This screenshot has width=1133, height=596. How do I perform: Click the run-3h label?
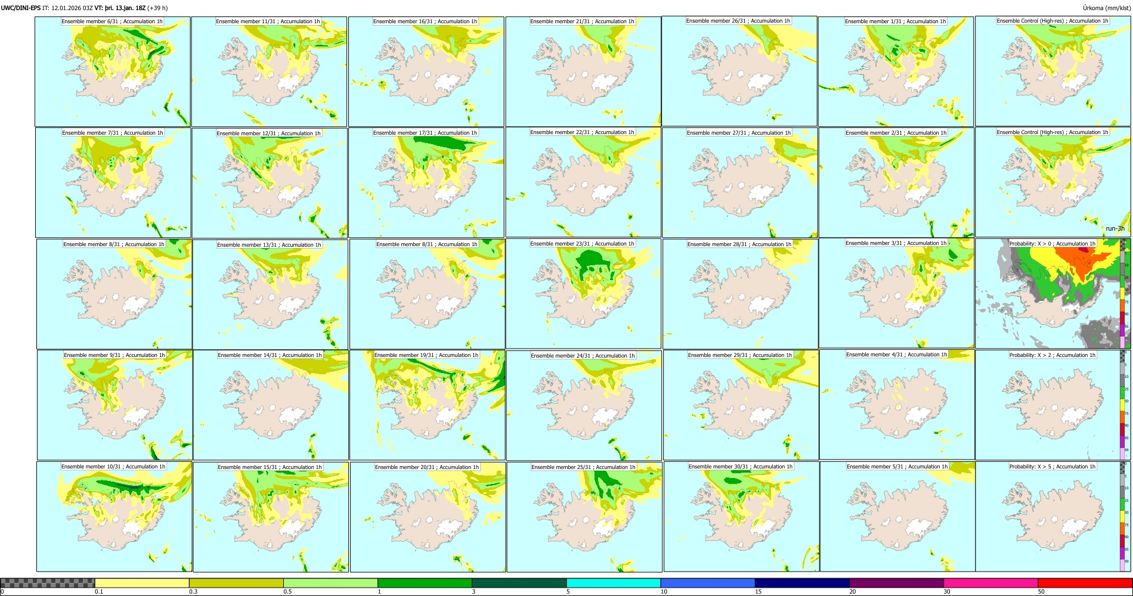click(x=1115, y=229)
